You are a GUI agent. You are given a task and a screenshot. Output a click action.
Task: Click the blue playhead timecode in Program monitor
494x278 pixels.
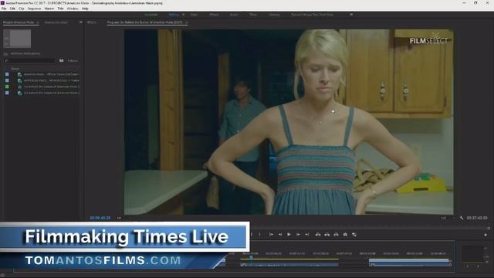100,218
